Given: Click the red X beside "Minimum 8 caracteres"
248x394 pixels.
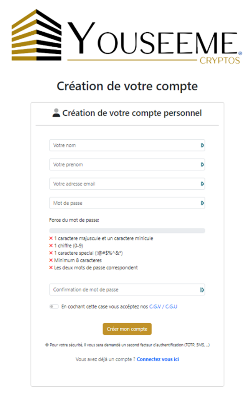Looking at the screenshot, I should pos(51,260).
